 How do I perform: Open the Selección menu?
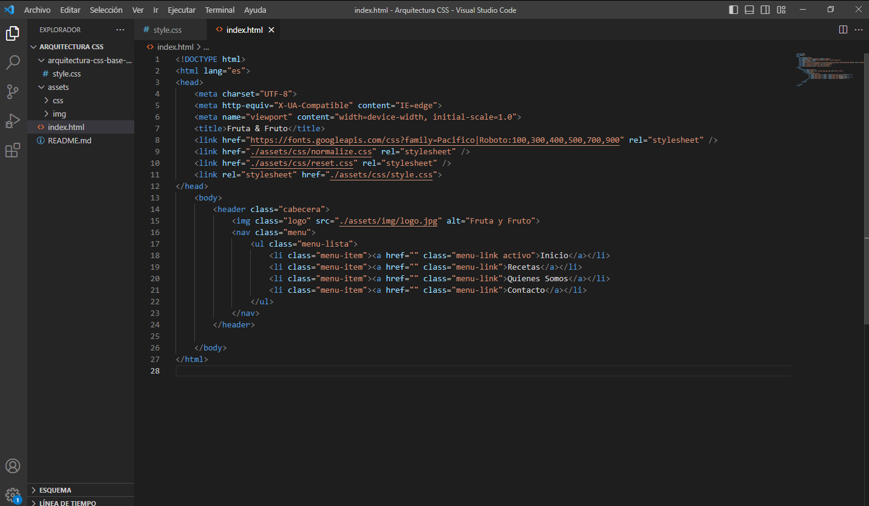click(x=106, y=10)
